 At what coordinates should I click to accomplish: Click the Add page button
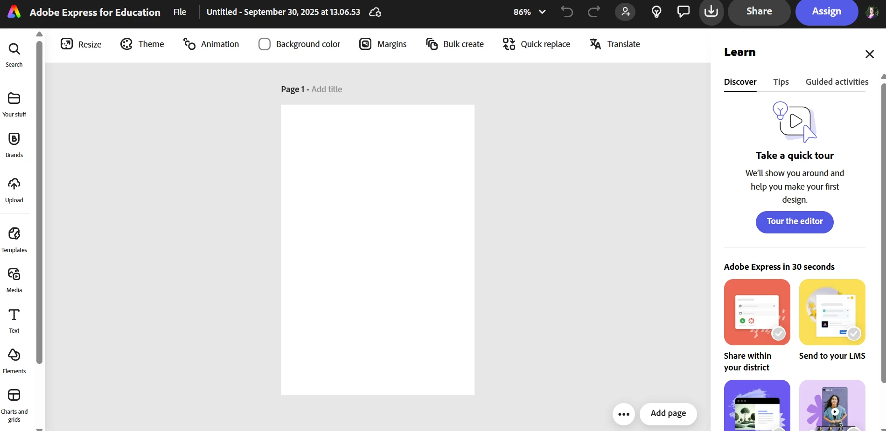pyautogui.click(x=668, y=414)
